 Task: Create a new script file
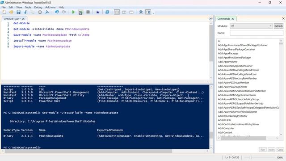coord(4,12)
